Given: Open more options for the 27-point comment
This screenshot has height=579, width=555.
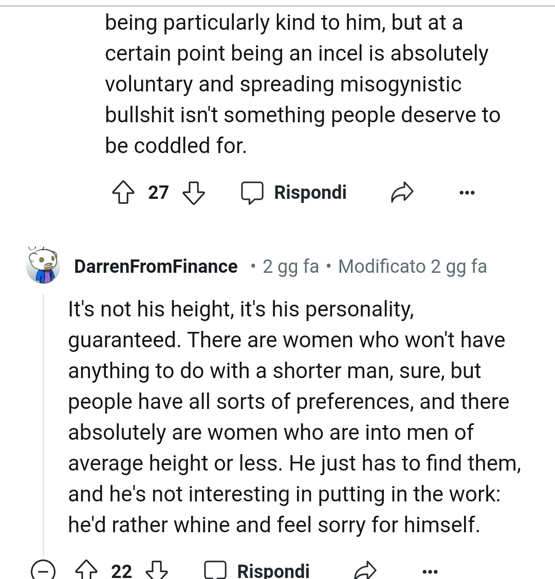Looking at the screenshot, I should pyautogui.click(x=467, y=193).
